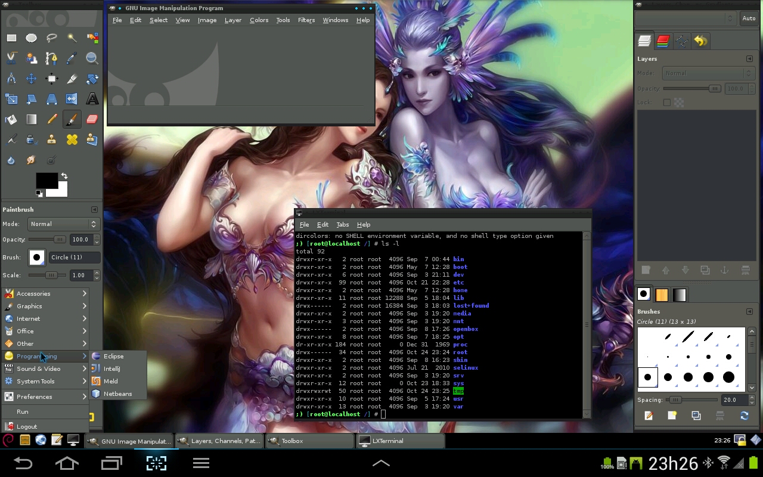Image resolution: width=763 pixels, height=477 pixels.
Task: Toggle the layer Lock checkbox
Action: pyautogui.click(x=666, y=103)
